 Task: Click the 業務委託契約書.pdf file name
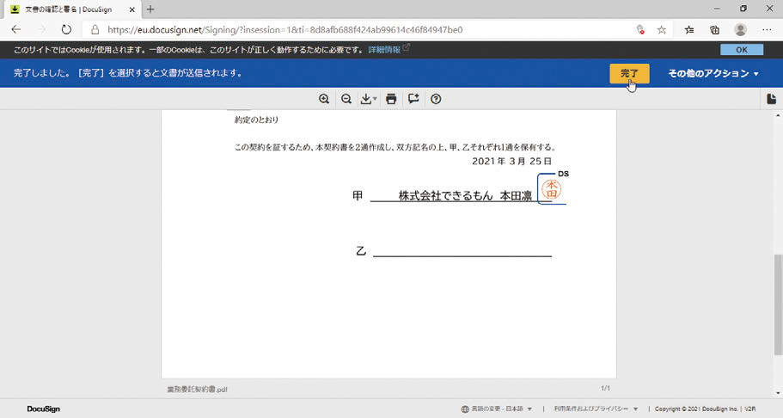coord(197,389)
